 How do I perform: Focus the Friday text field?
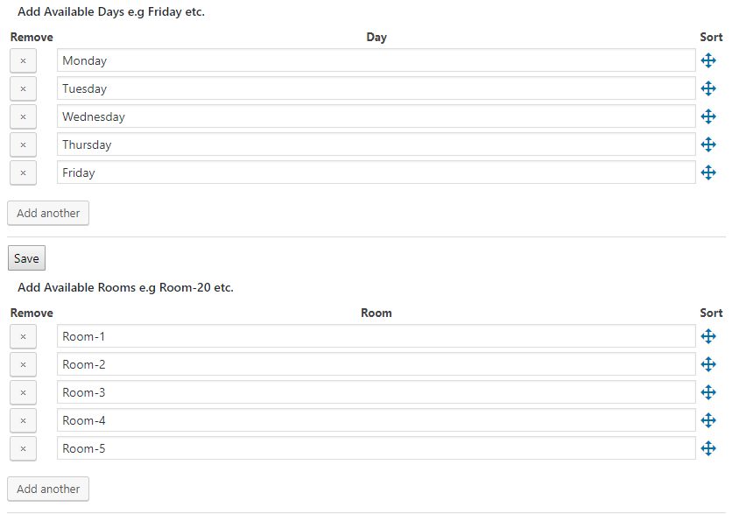point(377,173)
